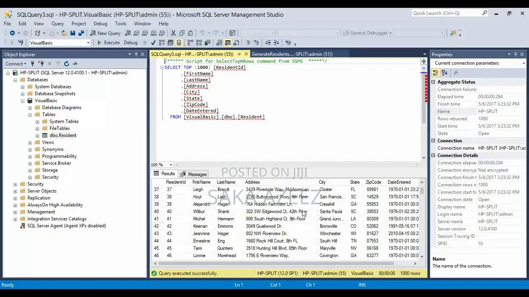Screen dimensions: 529x297
Task: Toggle Alphabetical sort in Properties
Action: [x=444, y=73]
